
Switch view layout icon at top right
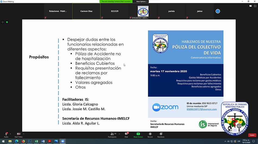pos(251,6)
